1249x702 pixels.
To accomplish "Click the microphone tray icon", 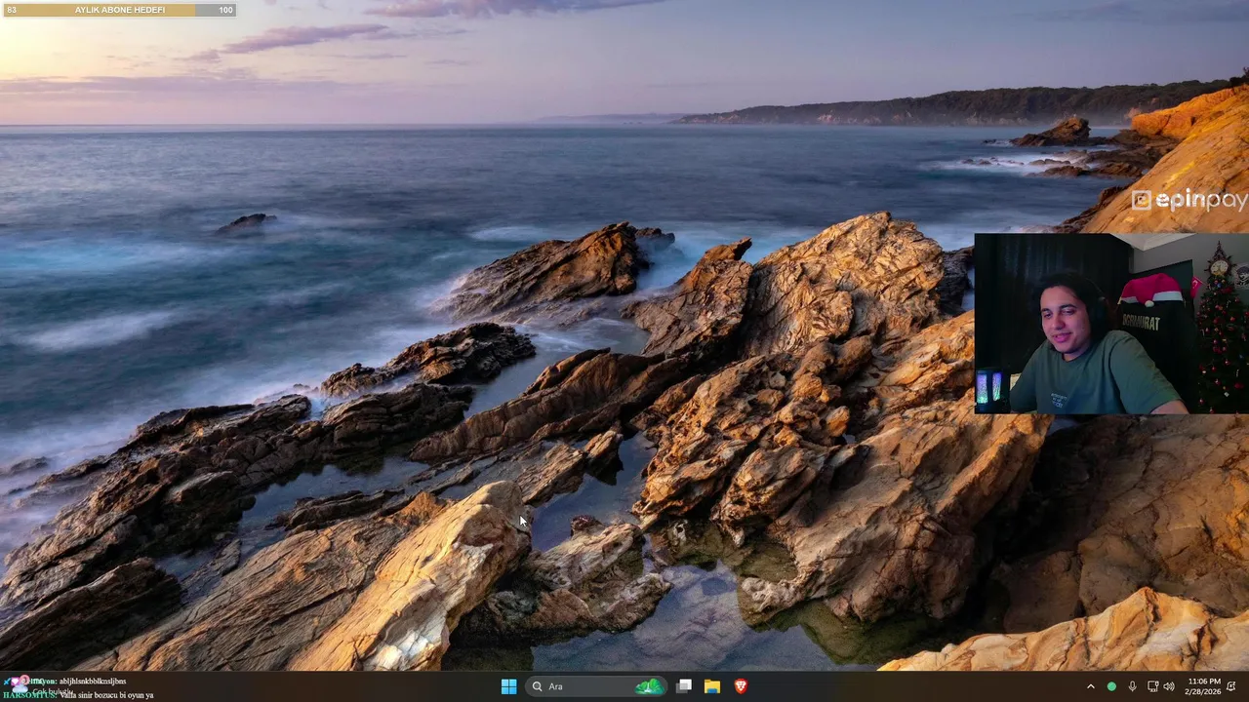I will pyautogui.click(x=1132, y=686).
